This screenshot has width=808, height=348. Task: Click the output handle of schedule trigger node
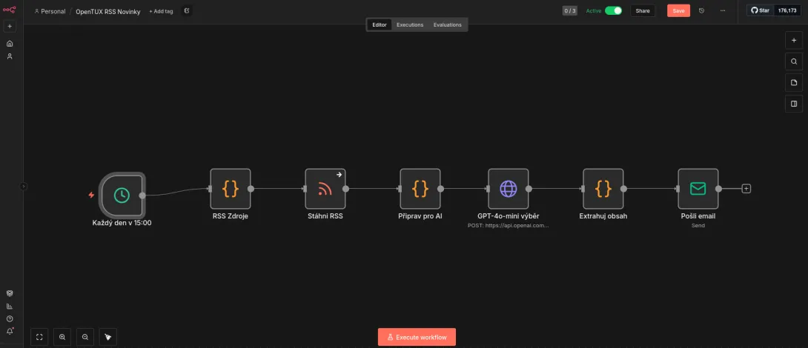pyautogui.click(x=142, y=195)
